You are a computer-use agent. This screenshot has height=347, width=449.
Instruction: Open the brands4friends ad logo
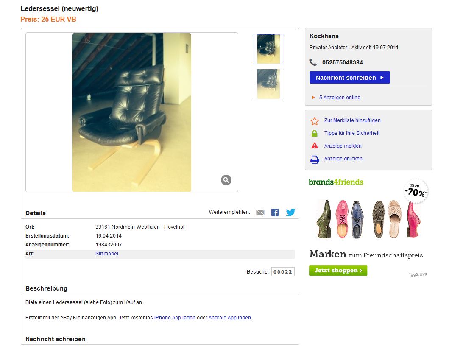[336, 182]
